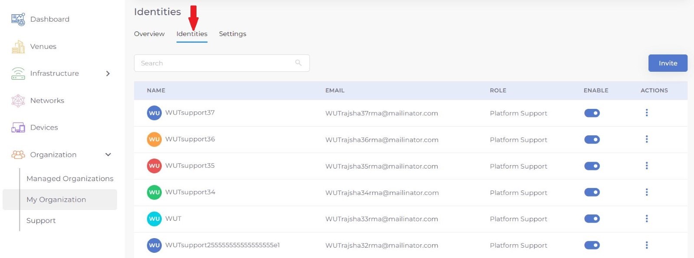The width and height of the screenshot is (694, 258).
Task: Open actions menu for WUTsupport35
Action: [646, 166]
